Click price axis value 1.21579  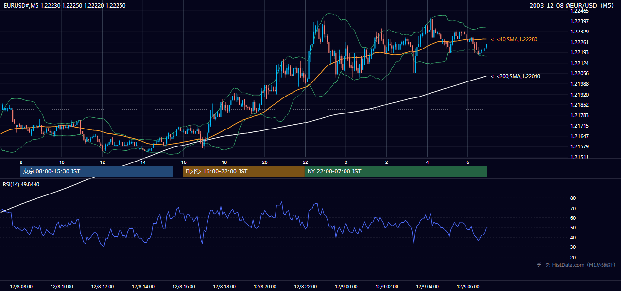[x=579, y=146]
